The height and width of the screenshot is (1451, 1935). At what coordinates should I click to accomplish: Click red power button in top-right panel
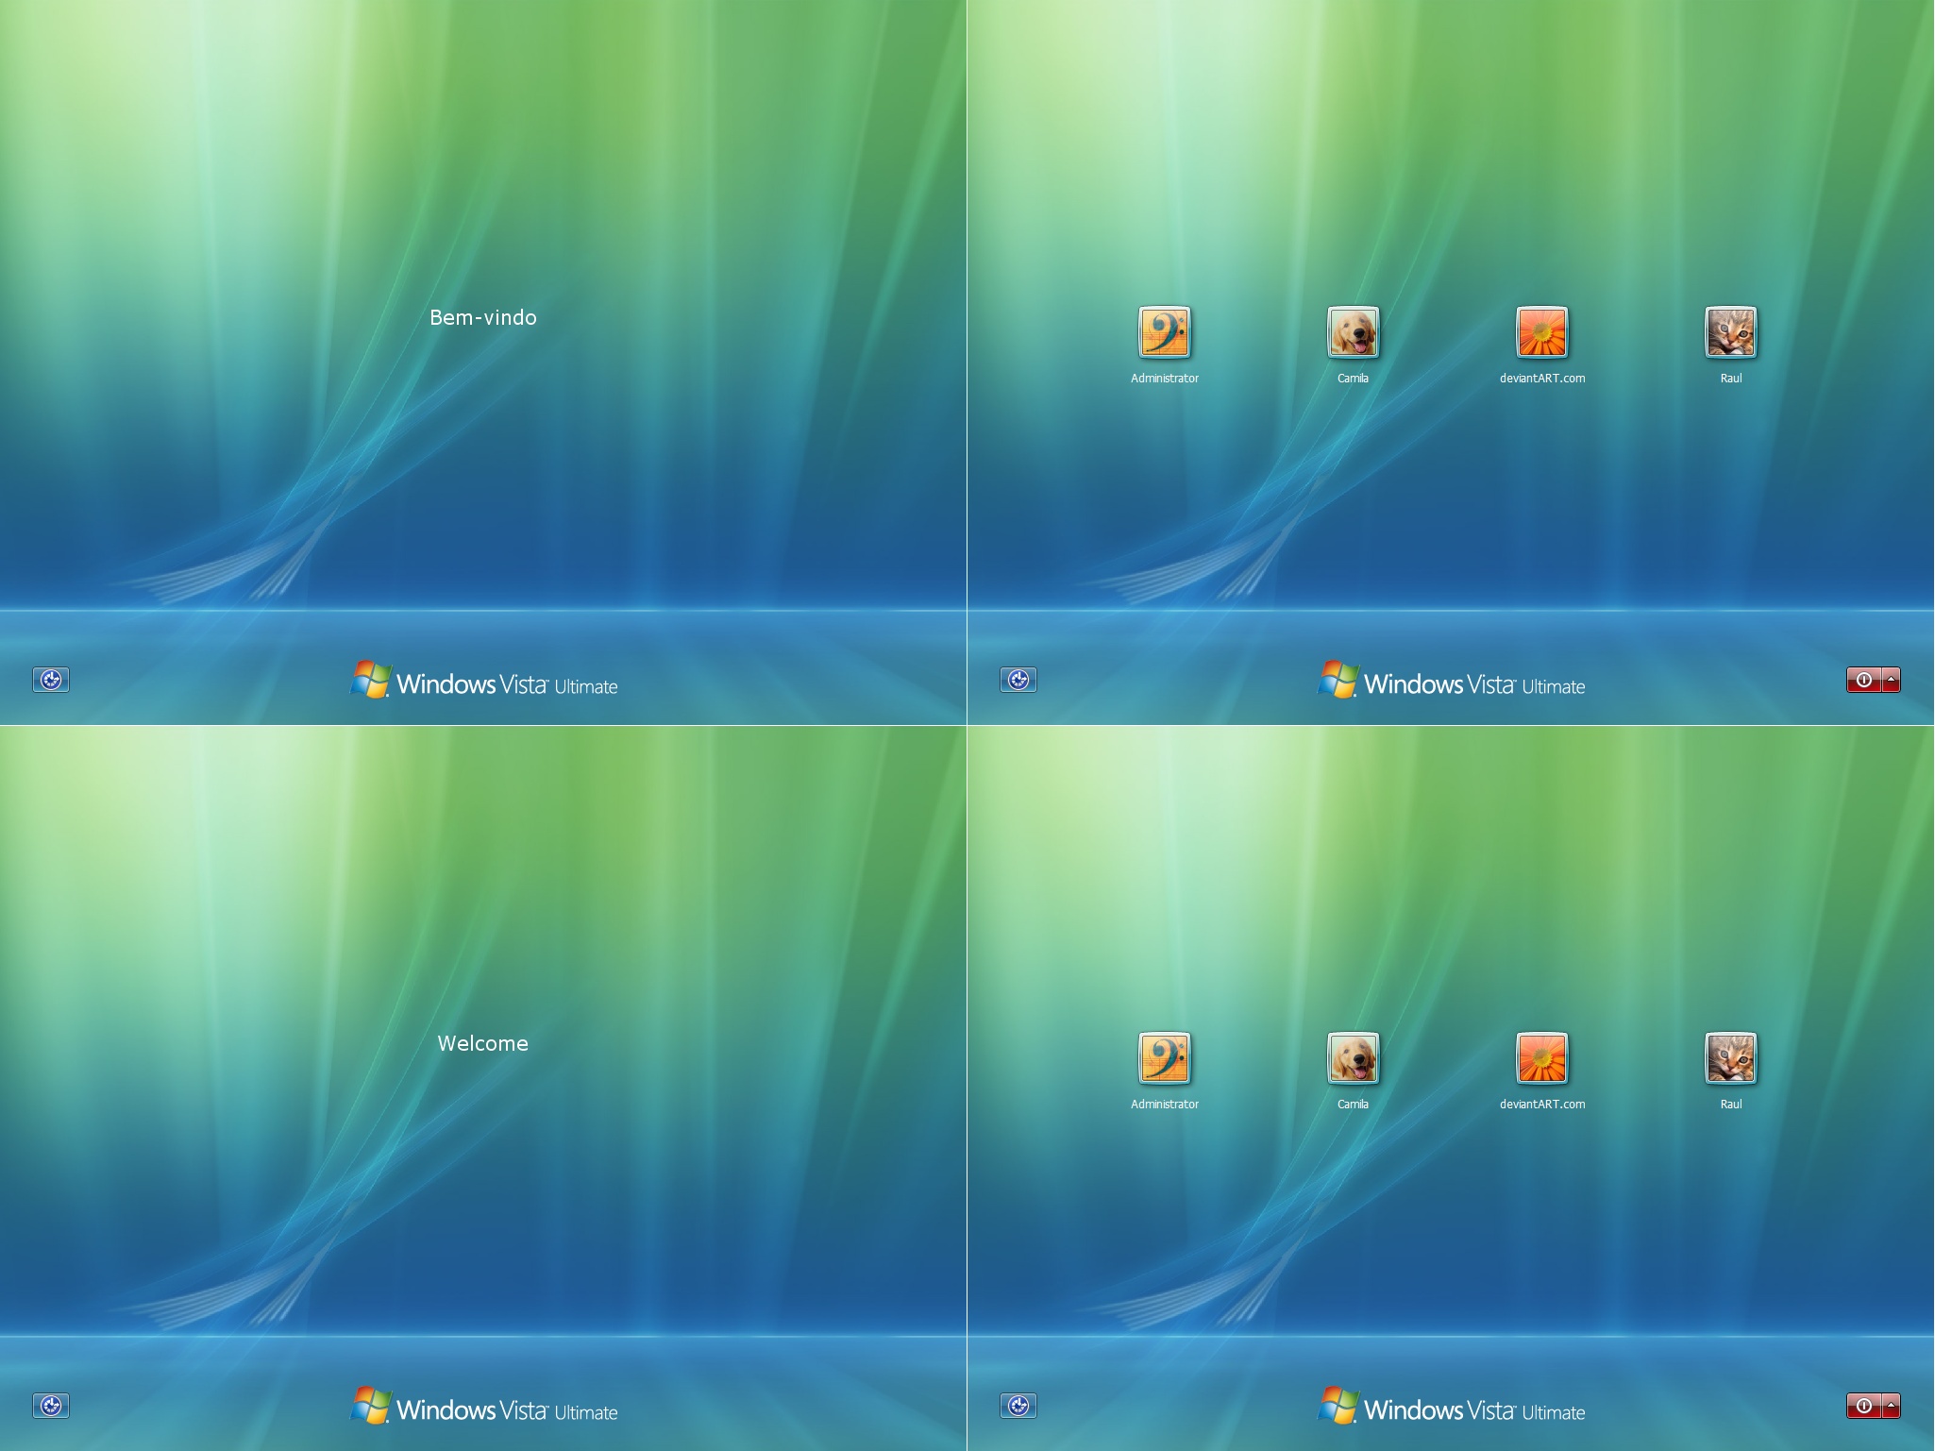tap(1863, 680)
